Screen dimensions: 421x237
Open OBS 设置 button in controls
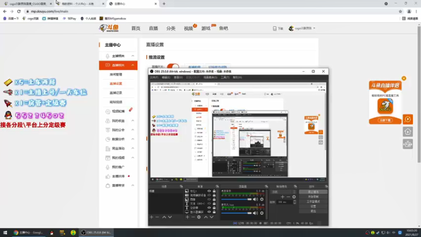tap(313, 206)
